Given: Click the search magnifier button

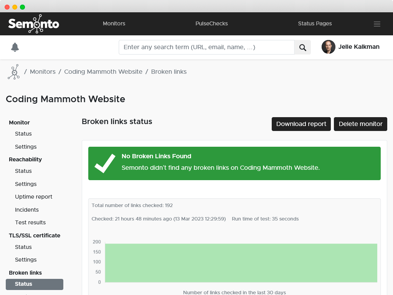Looking at the screenshot, I should (x=302, y=47).
